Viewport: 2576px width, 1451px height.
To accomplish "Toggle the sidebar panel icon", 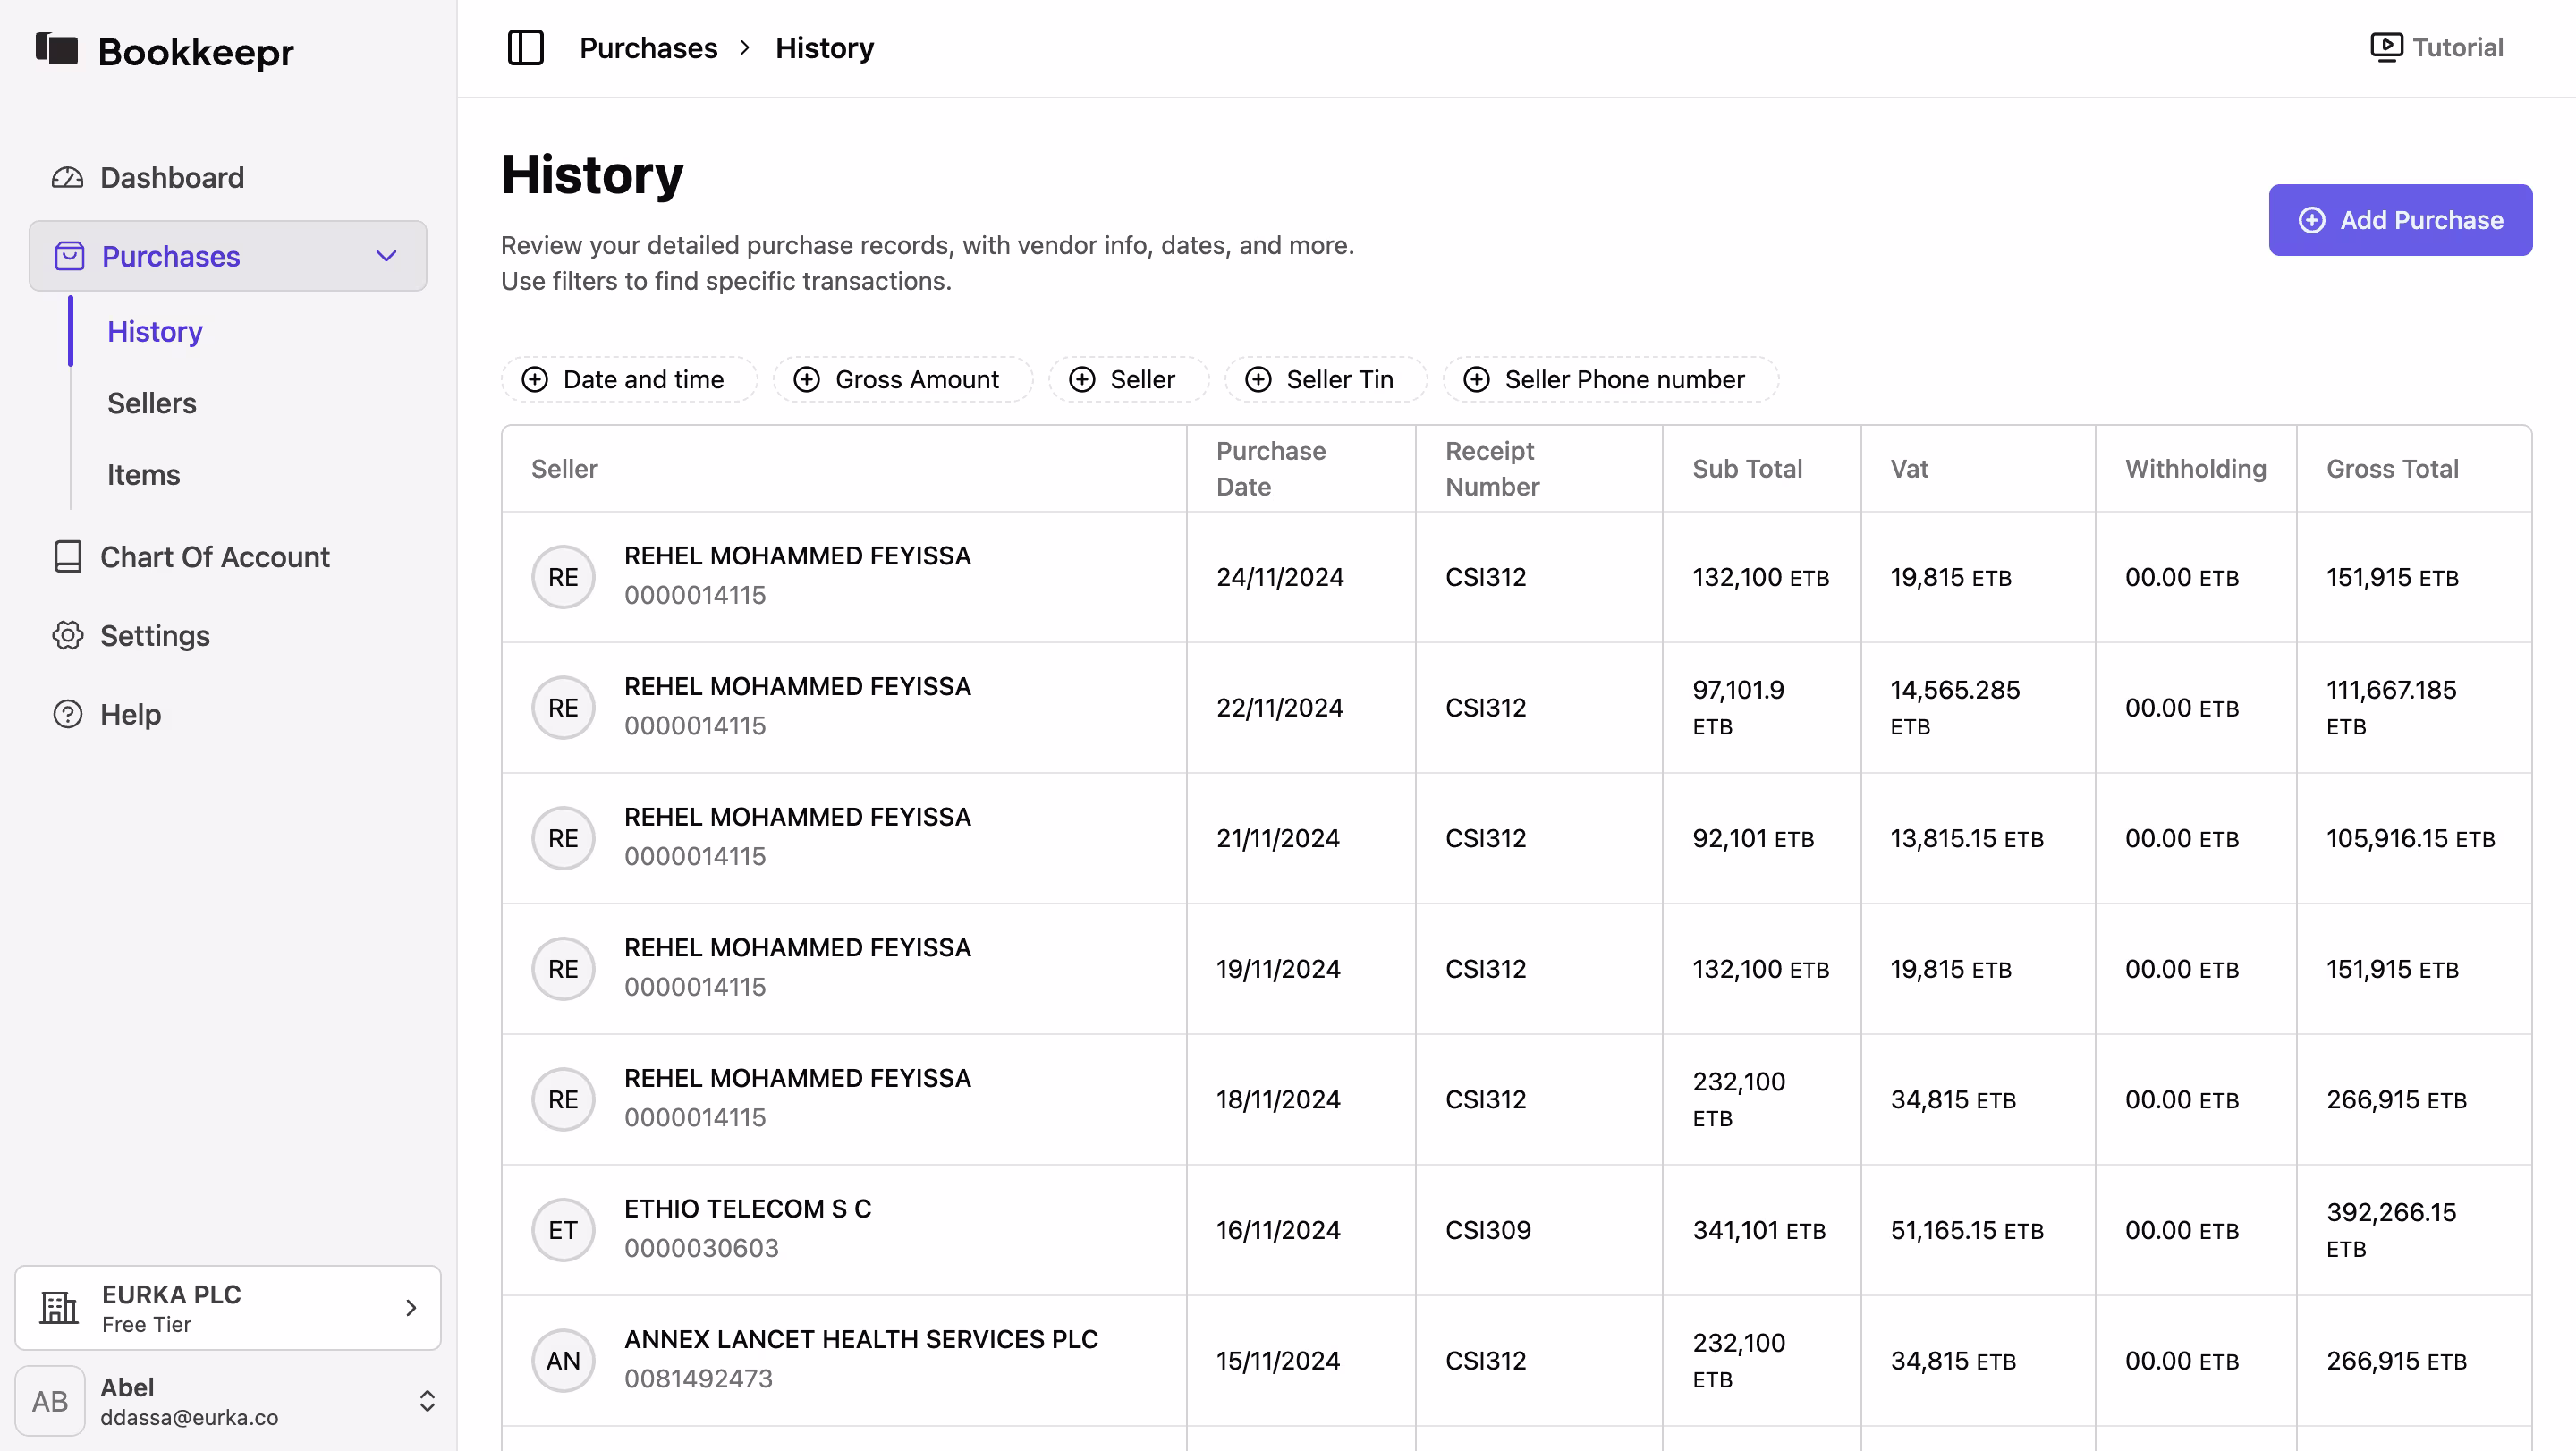I will click(525, 48).
